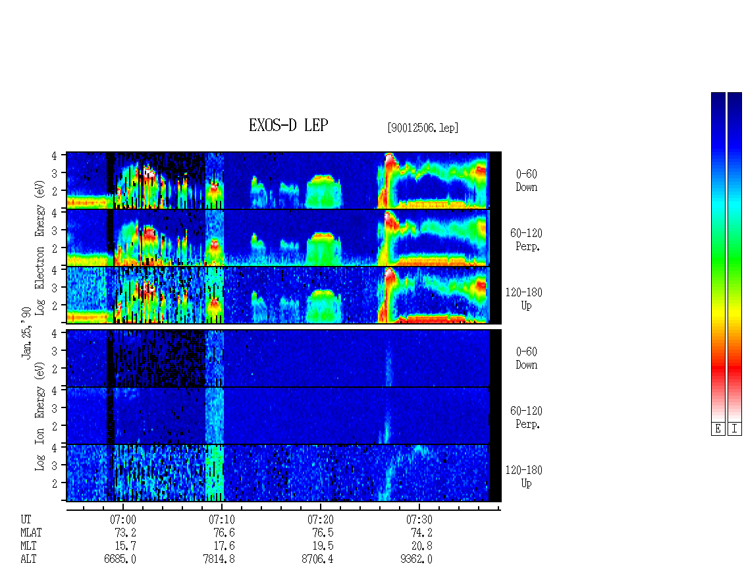Click the MLAT value 74.2
Image resolution: width=744 pixels, height=576 pixels.
[x=421, y=533]
